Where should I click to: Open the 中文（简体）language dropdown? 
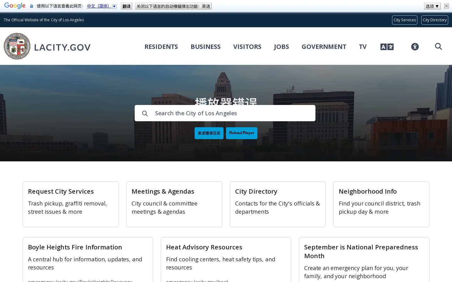pos(101,6)
